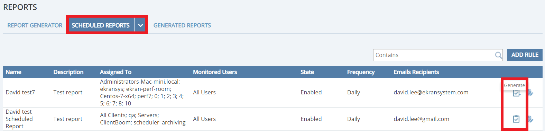This screenshot has width=545, height=131.
Task: Generate report for David test Scheduled Report
Action: coord(516,119)
